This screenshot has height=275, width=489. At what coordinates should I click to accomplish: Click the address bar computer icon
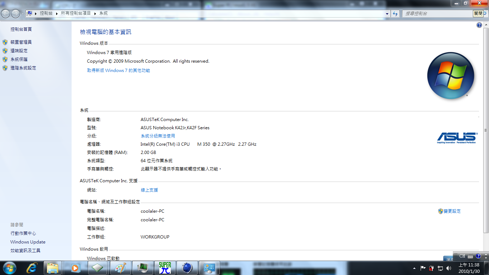tap(30, 13)
